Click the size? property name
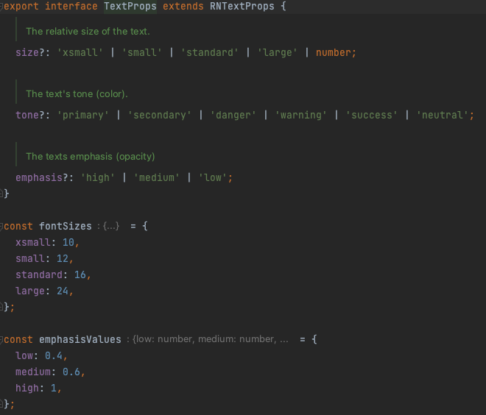486x415 pixels. (x=27, y=52)
